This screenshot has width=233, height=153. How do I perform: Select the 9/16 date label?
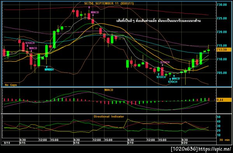coord(77,143)
